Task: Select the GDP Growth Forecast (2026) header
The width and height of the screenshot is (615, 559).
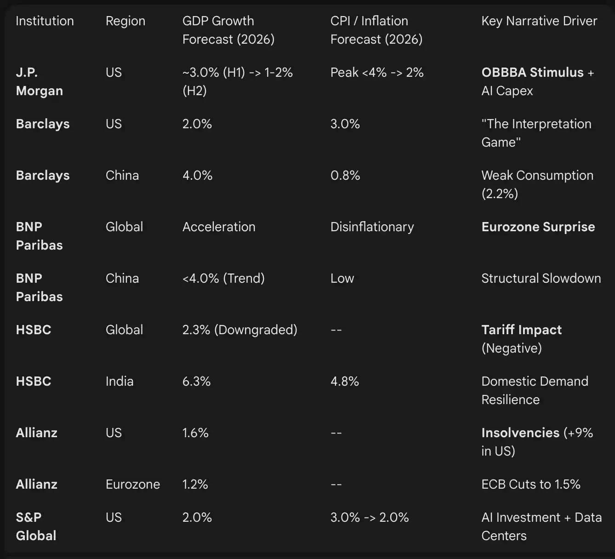Action: coord(228,30)
